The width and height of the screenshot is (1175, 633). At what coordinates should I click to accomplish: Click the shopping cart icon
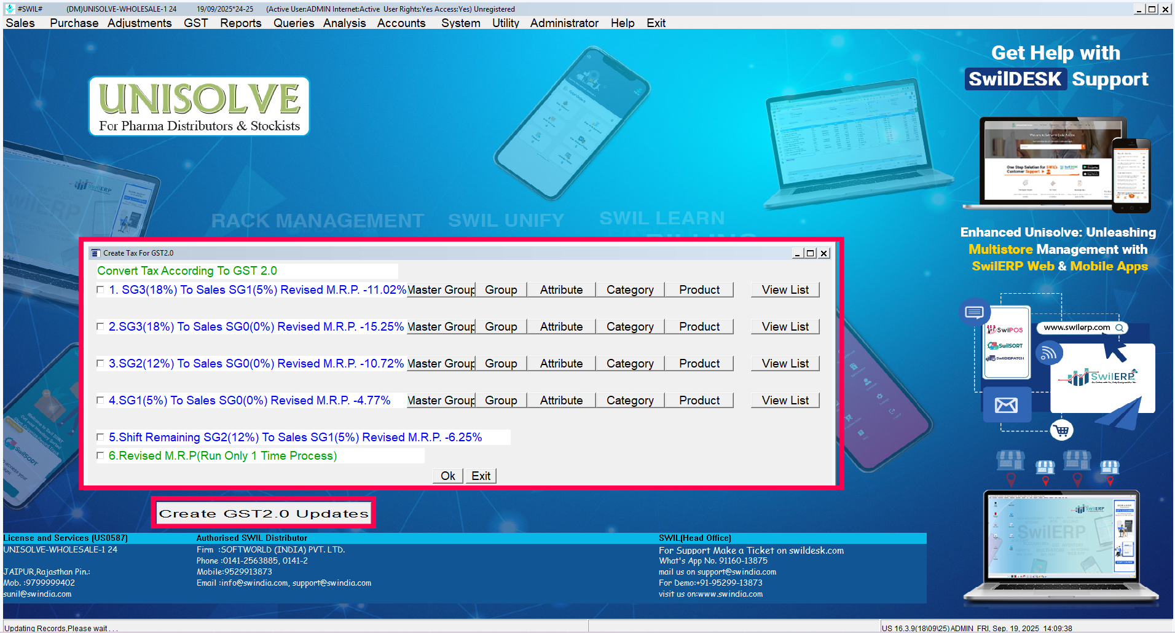[1061, 430]
